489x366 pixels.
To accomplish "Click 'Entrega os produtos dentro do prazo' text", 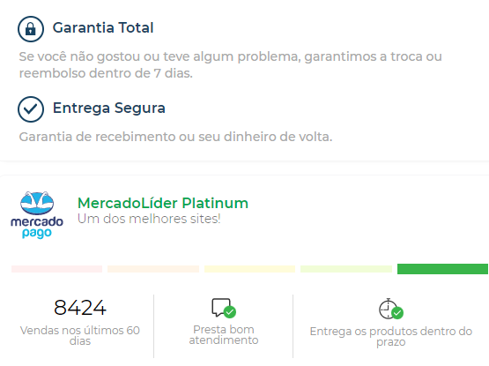I will click(x=391, y=337).
